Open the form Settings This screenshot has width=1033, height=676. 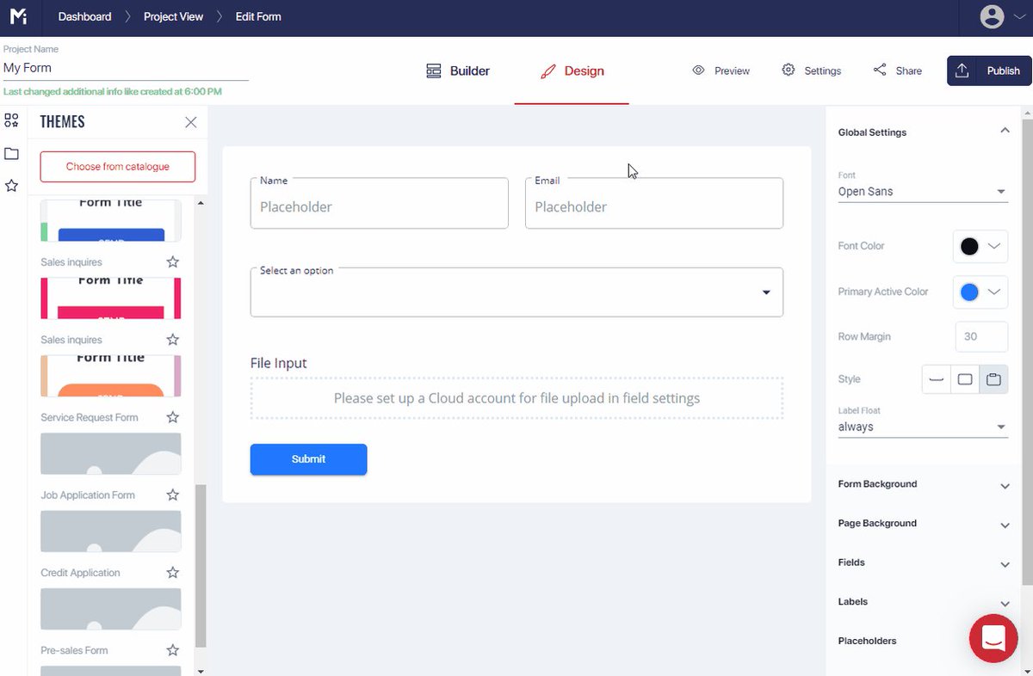tap(811, 71)
